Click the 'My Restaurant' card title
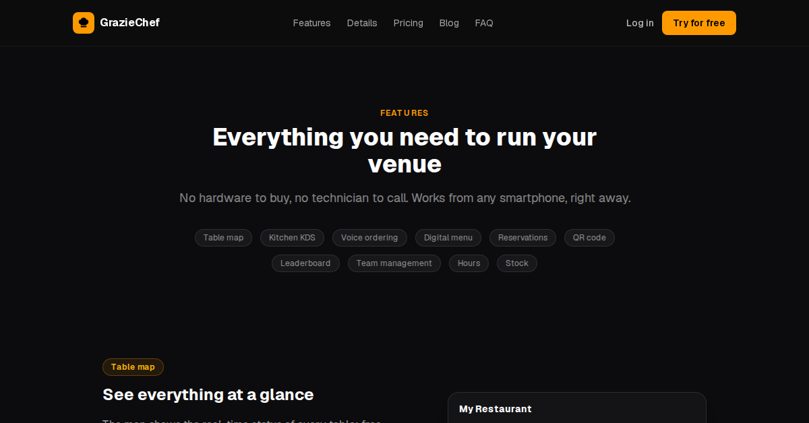 (x=496, y=409)
